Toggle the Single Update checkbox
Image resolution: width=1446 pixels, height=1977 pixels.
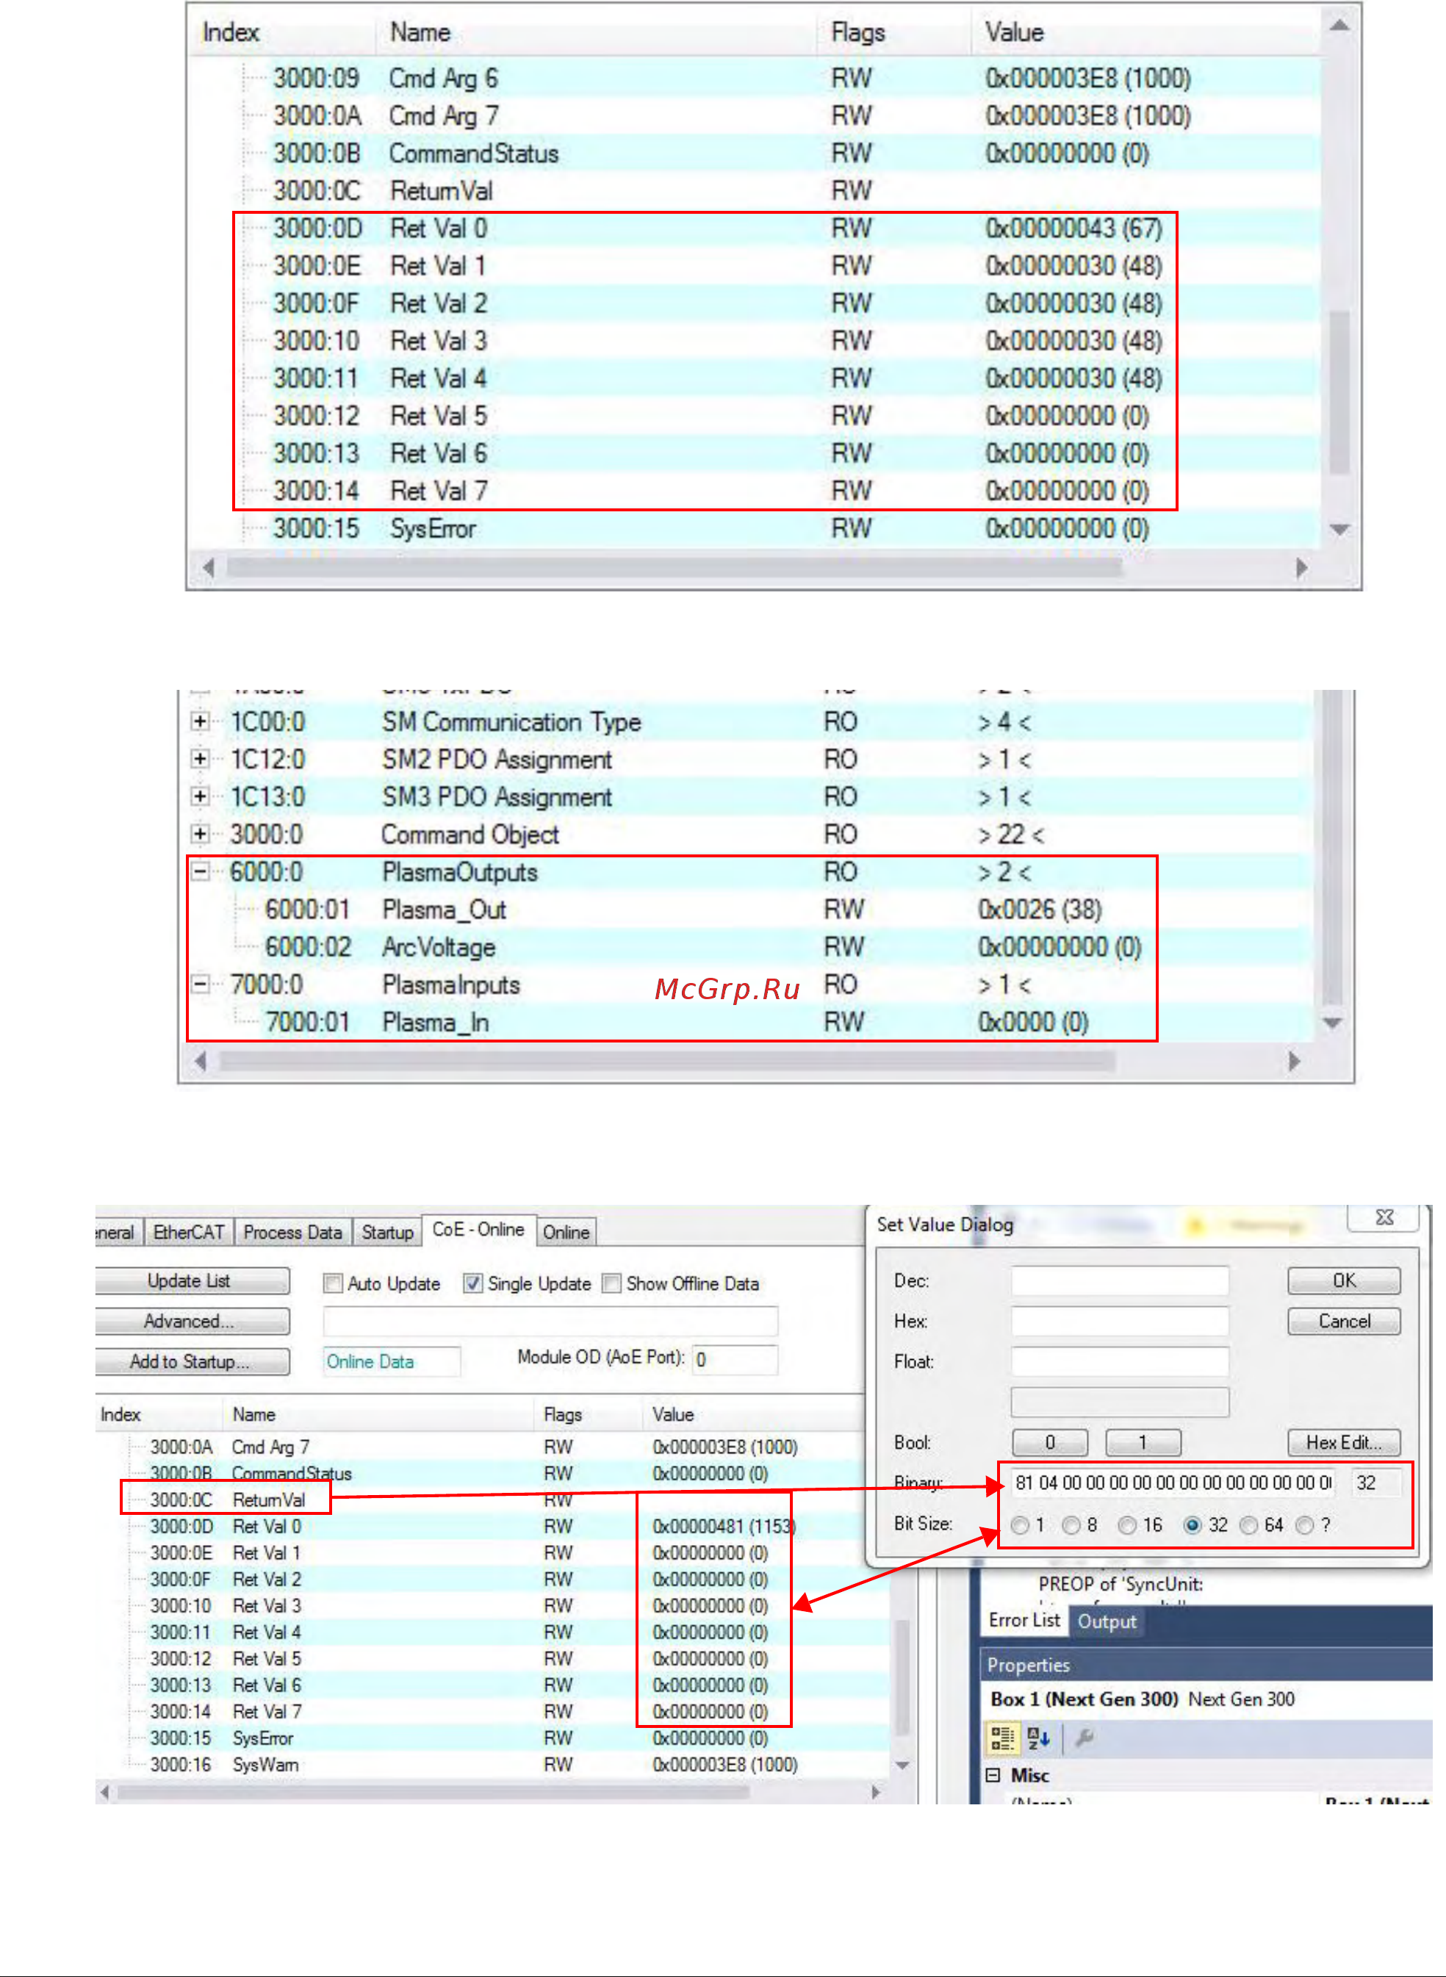472,1283
